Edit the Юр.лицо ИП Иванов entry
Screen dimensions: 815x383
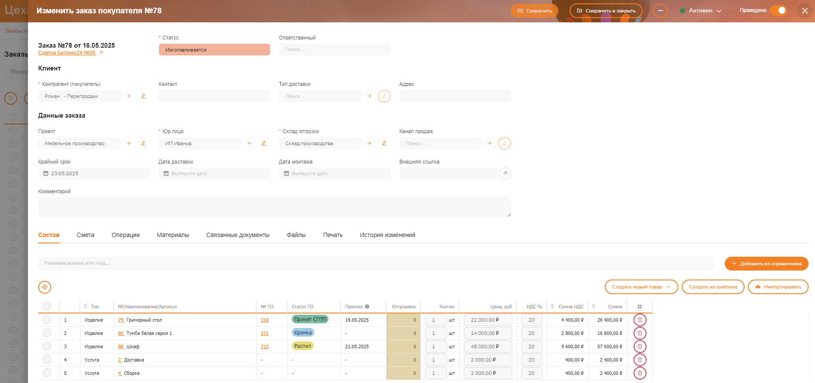coord(264,143)
